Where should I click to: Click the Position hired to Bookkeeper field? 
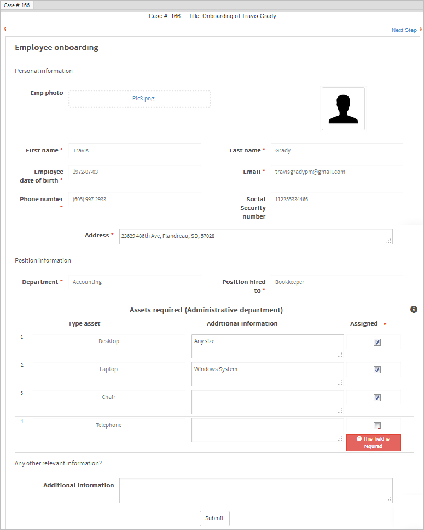tap(337, 282)
